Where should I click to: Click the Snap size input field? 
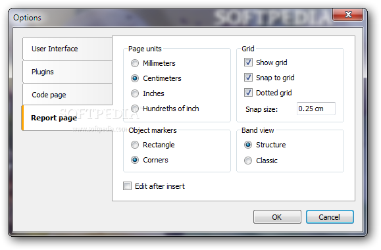tap(316, 109)
